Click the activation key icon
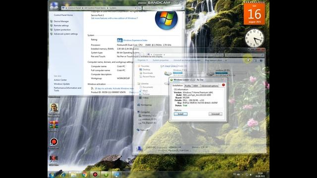 tap(93, 89)
